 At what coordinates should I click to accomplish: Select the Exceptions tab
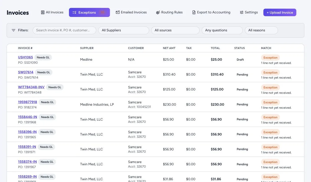[x=89, y=12]
